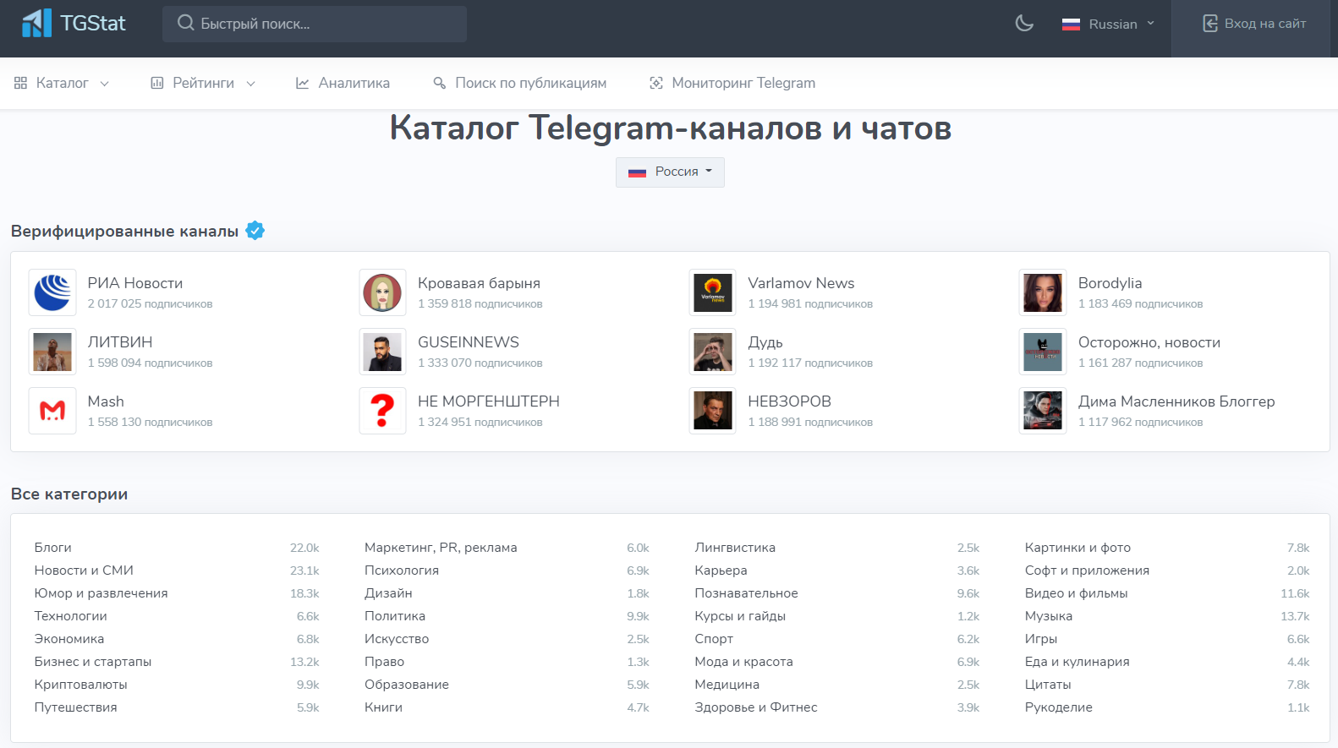Open the Каталог menu
Image resolution: width=1338 pixels, height=748 pixels.
[62, 83]
